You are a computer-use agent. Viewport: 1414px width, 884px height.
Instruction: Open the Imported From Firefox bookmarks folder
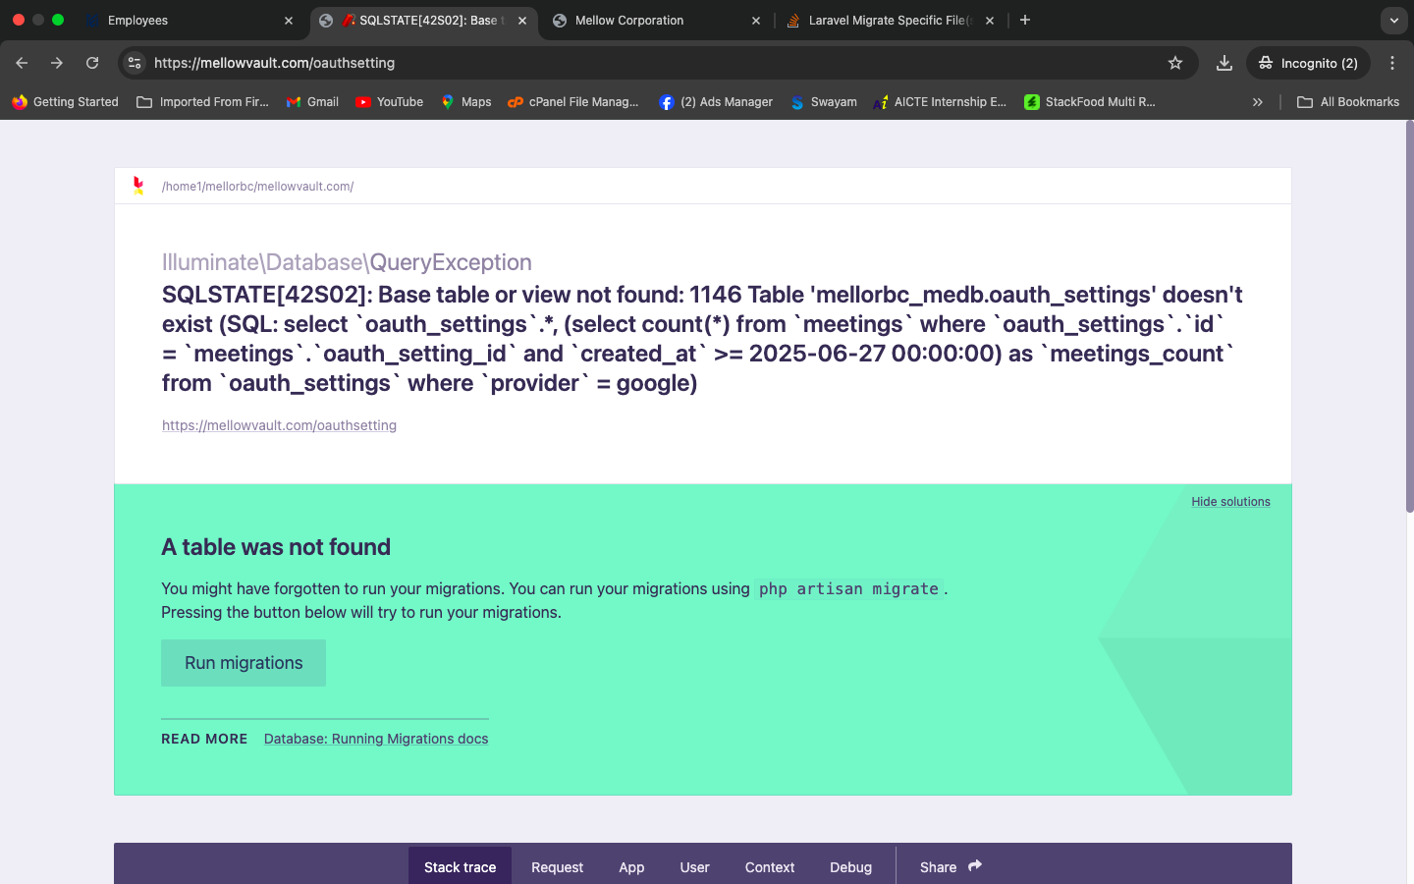click(202, 102)
